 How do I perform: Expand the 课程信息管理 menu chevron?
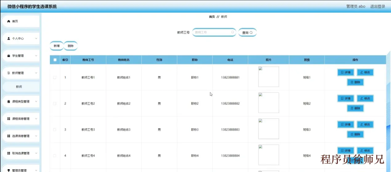pyautogui.click(x=36, y=119)
